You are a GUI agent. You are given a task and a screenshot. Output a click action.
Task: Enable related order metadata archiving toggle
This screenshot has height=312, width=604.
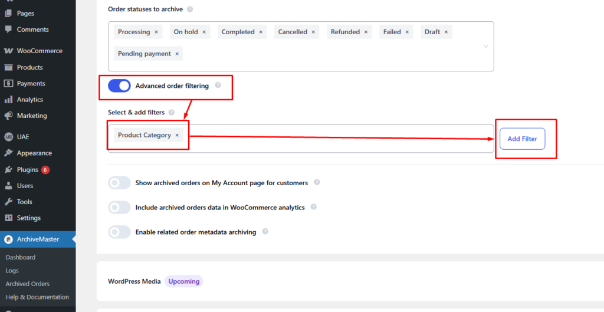pos(119,232)
